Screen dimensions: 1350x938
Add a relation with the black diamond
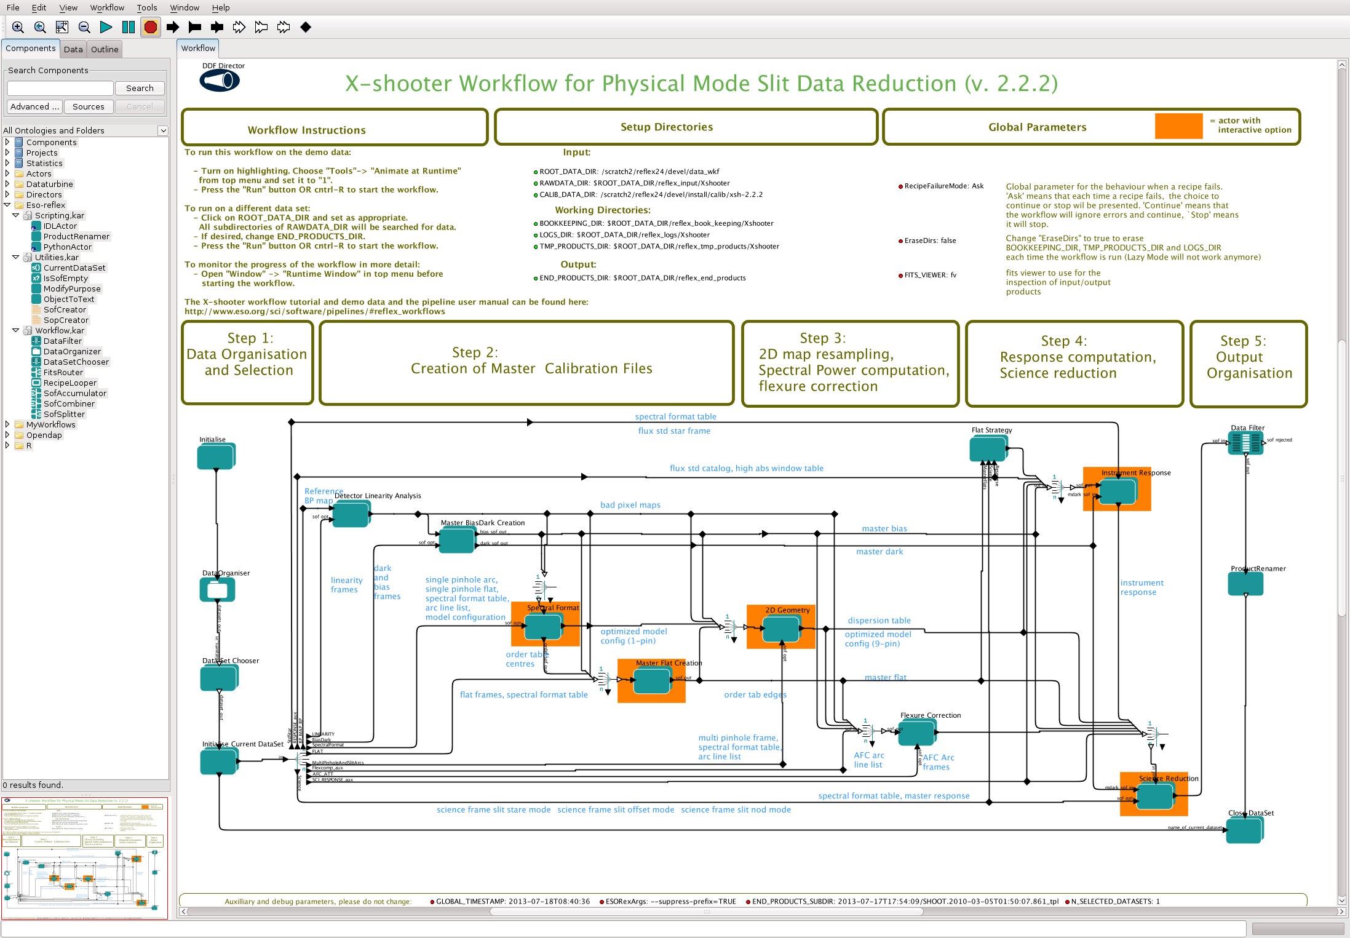click(x=306, y=27)
